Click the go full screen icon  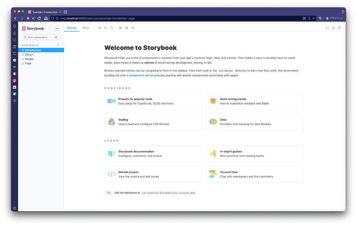pos(327,28)
